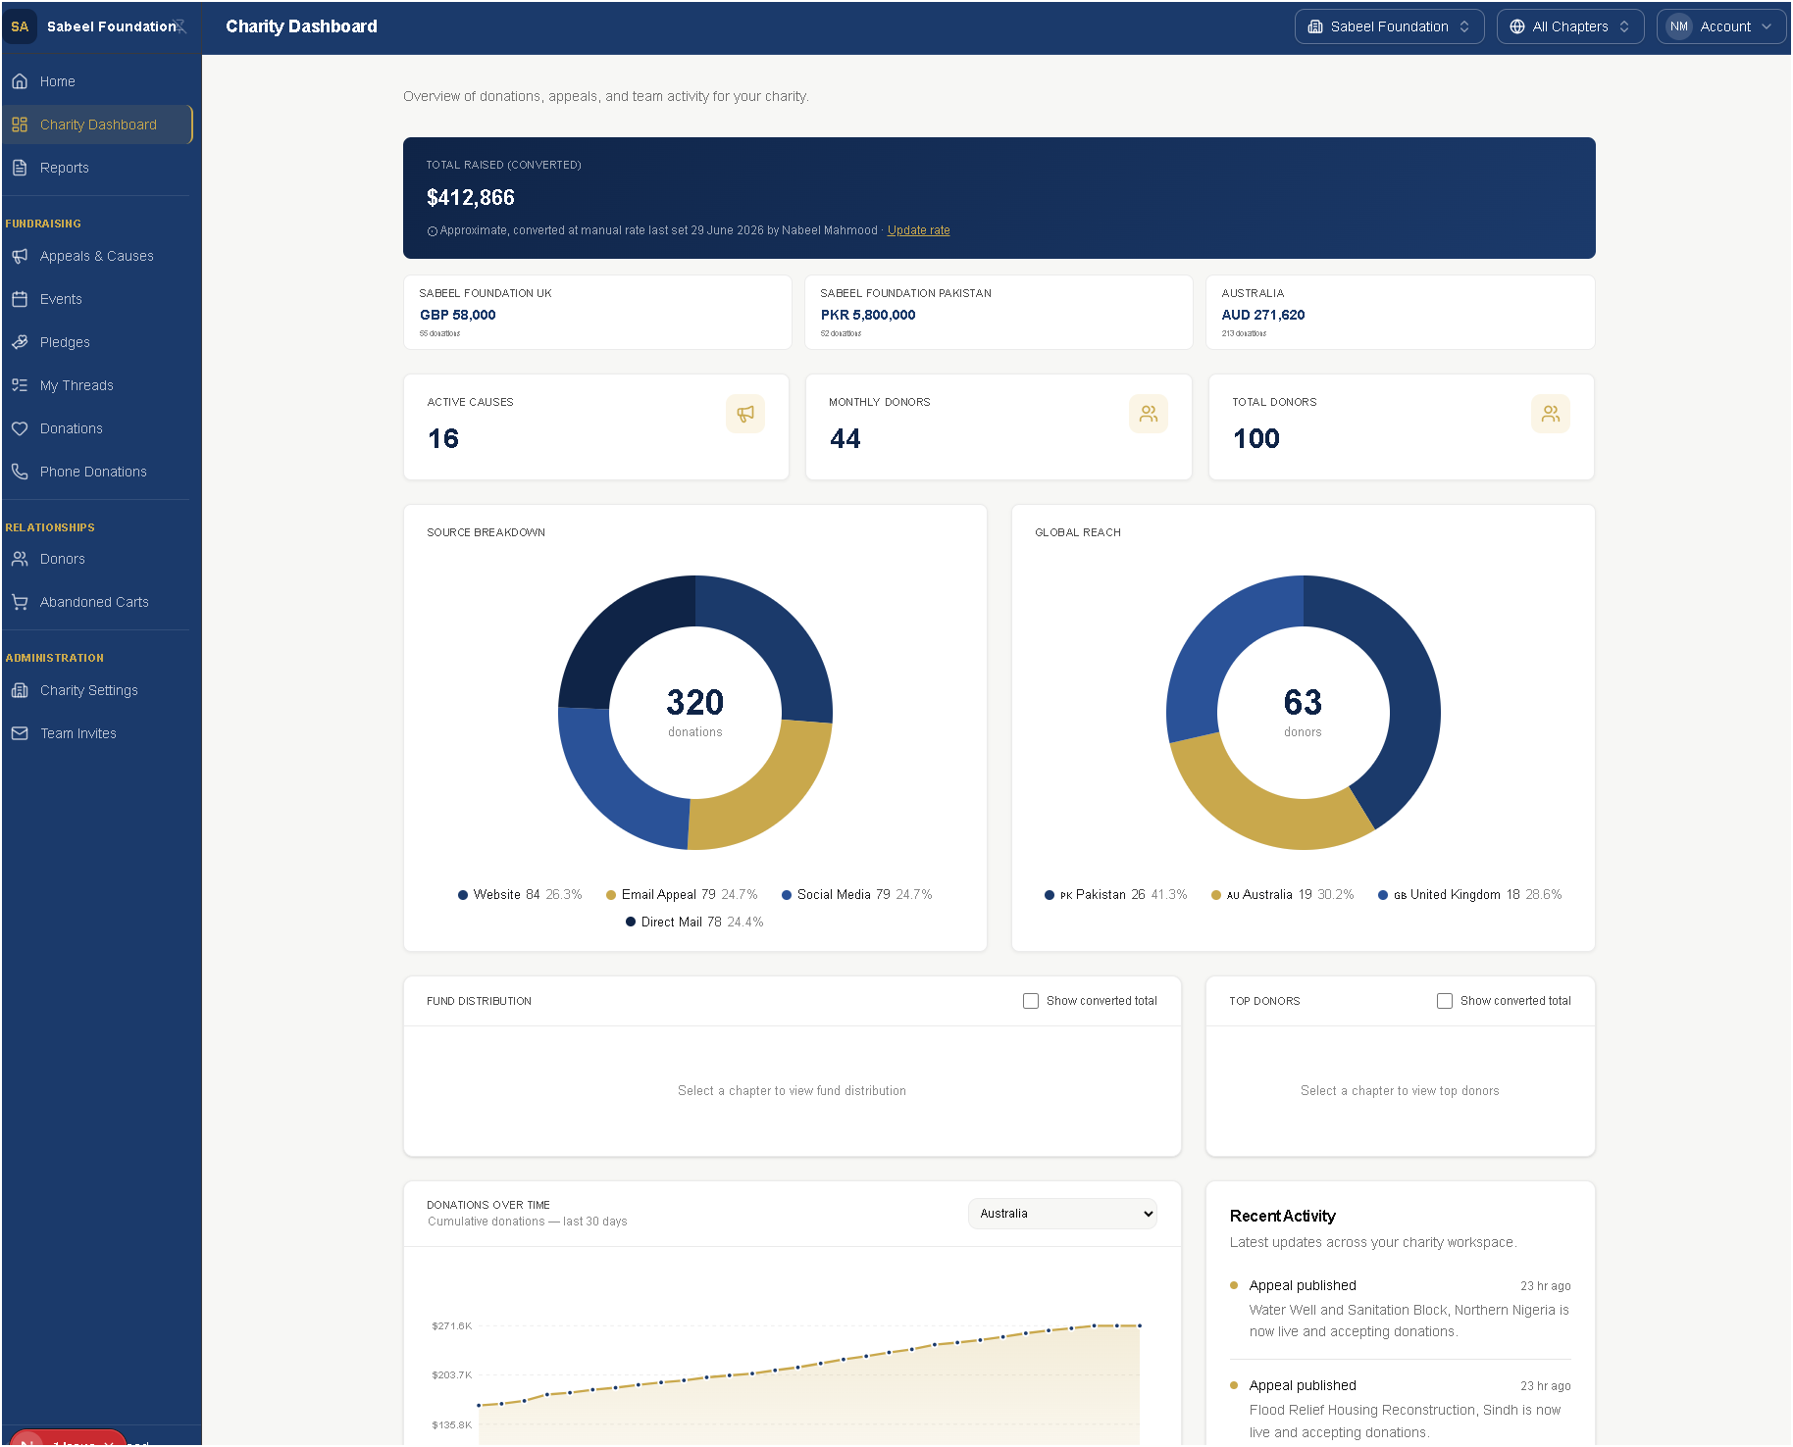Click the Email Appeal legend color dot
This screenshot has height=1447, width=1793.
point(611,895)
